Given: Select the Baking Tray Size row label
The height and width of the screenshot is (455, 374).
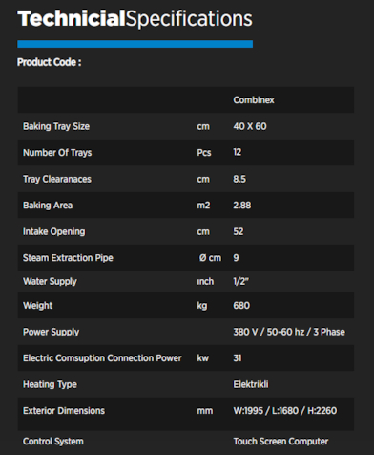Looking at the screenshot, I should [x=56, y=126].
